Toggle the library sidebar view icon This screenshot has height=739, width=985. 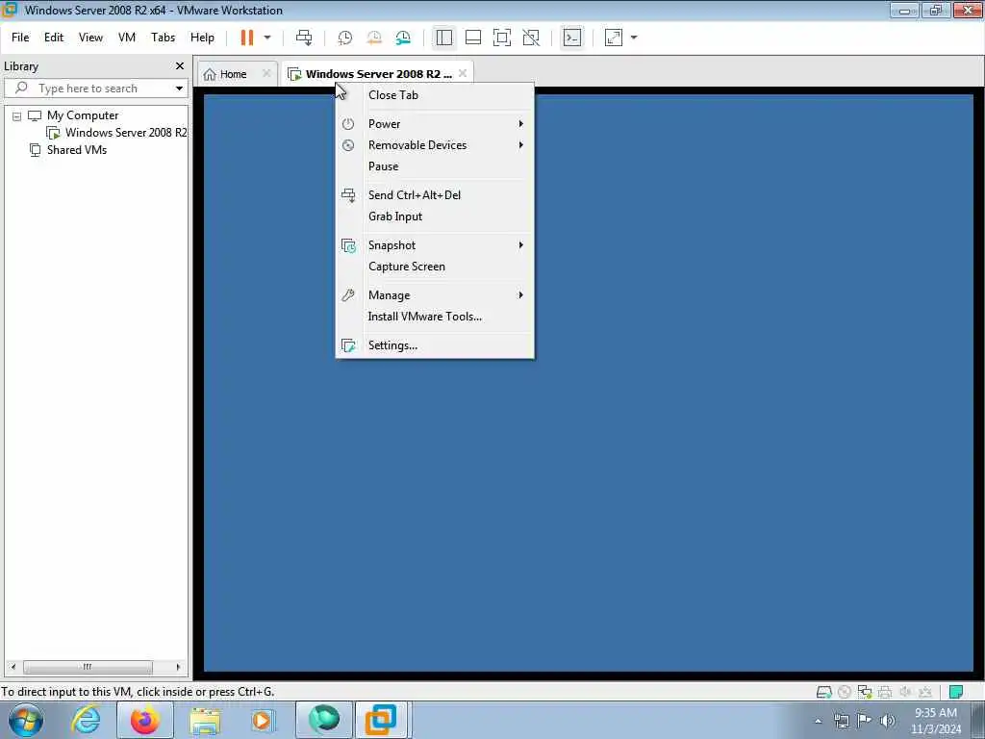[444, 38]
